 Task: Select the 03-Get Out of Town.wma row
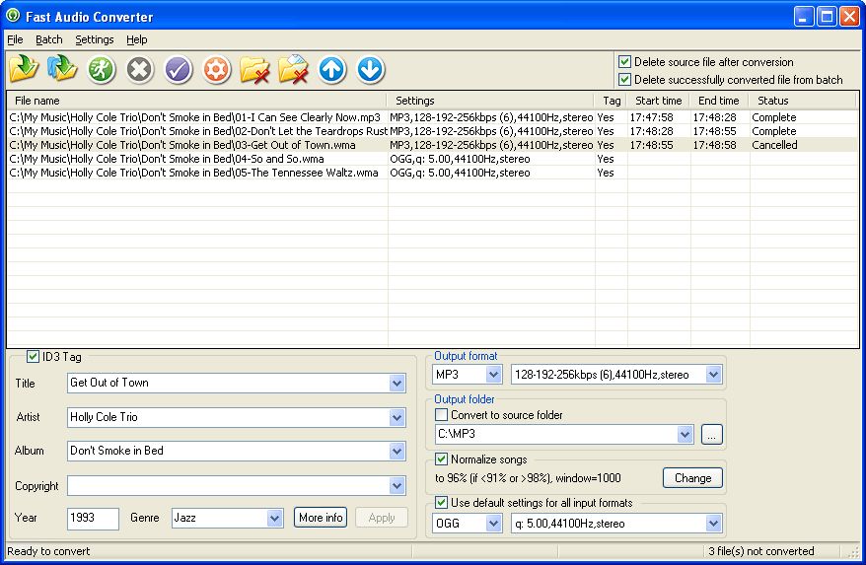(x=433, y=145)
